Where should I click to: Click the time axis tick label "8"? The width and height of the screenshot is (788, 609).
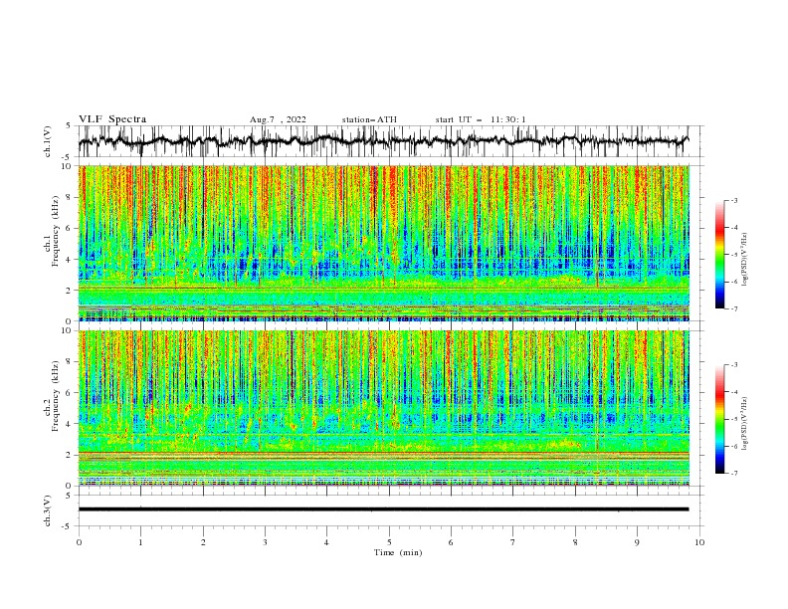tap(575, 542)
